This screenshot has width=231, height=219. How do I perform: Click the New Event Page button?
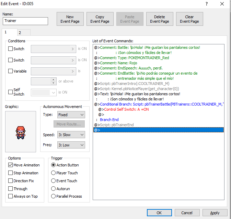click(x=70, y=19)
